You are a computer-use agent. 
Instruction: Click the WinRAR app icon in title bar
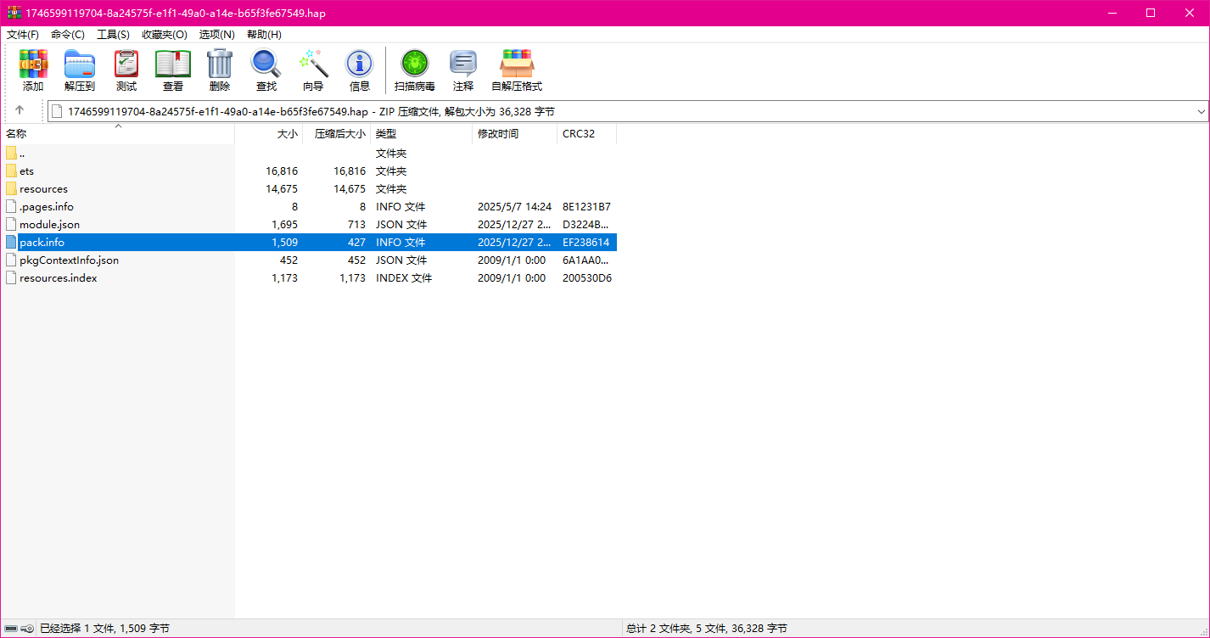[14, 13]
